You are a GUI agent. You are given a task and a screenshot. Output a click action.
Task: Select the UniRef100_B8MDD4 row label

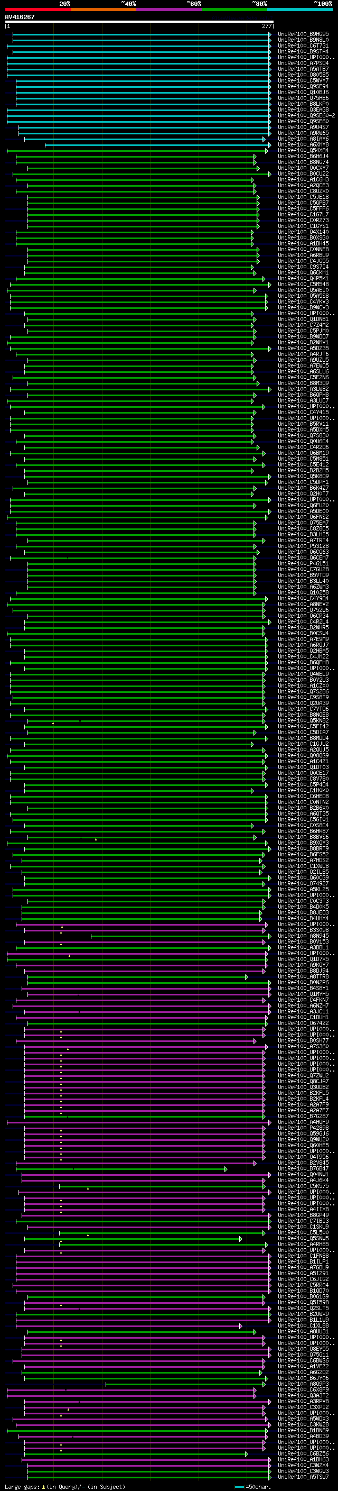[x=303, y=738]
